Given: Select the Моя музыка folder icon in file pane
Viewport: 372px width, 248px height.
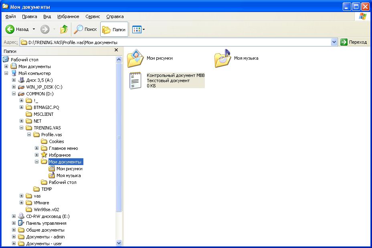Looking at the screenshot, I should 222,58.
